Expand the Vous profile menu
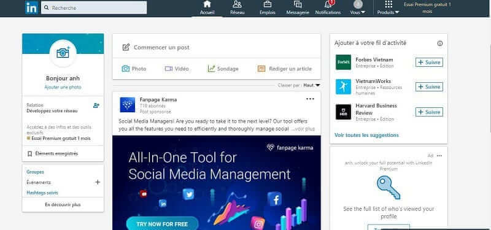This screenshot has width=491, height=230. (x=358, y=8)
